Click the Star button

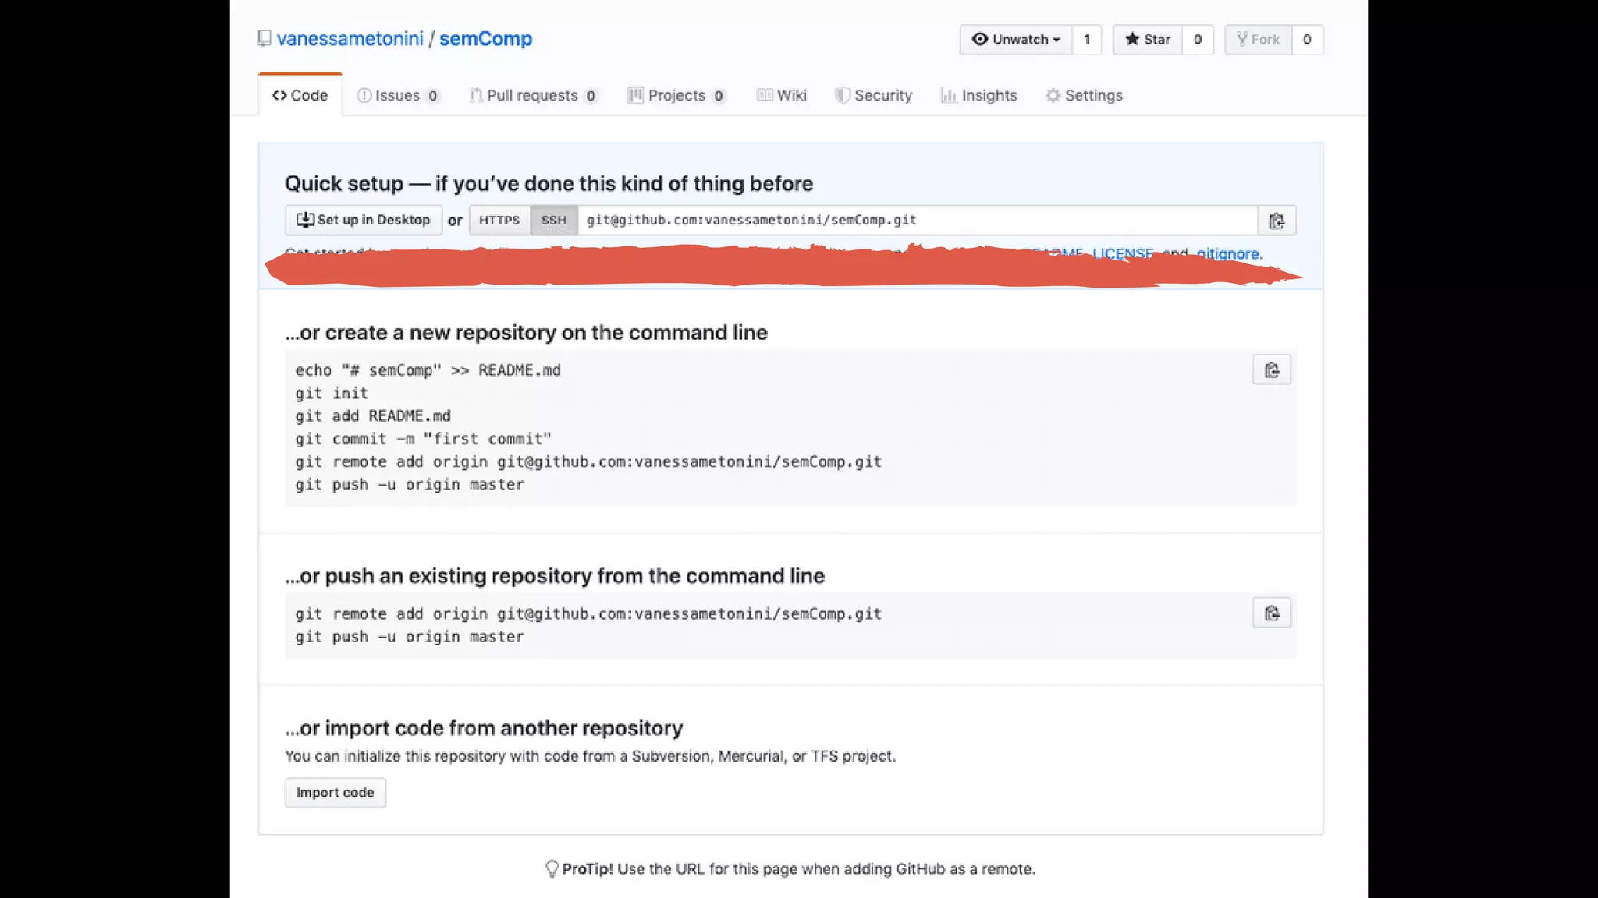point(1148,40)
